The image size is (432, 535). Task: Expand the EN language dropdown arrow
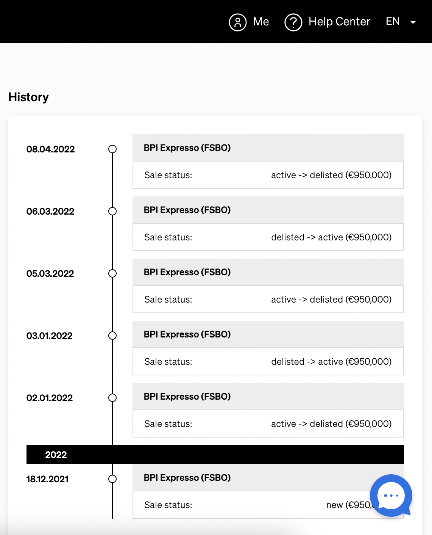(413, 22)
